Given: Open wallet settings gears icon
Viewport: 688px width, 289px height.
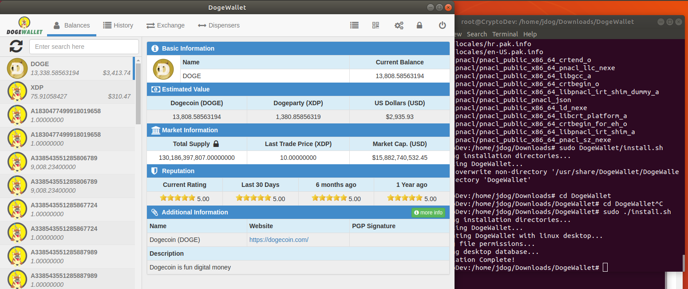Looking at the screenshot, I should click(x=399, y=25).
